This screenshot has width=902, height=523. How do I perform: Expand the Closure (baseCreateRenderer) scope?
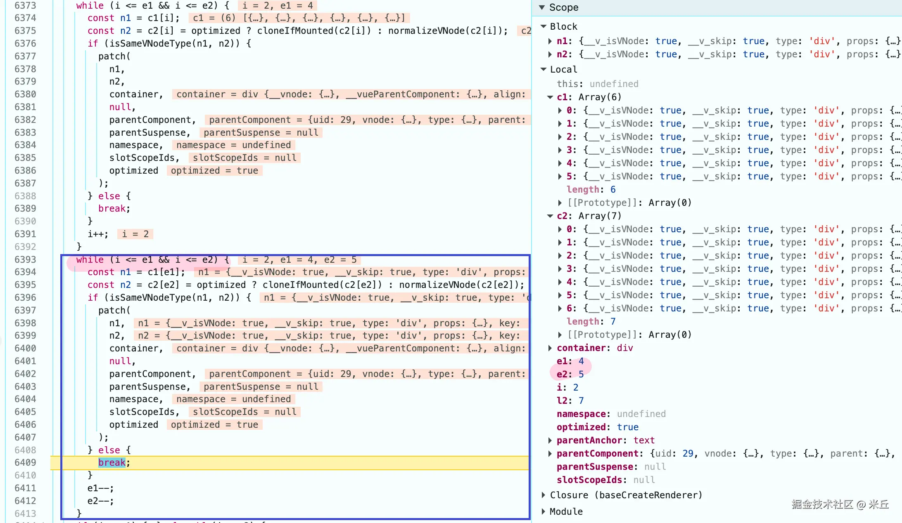pyautogui.click(x=544, y=495)
